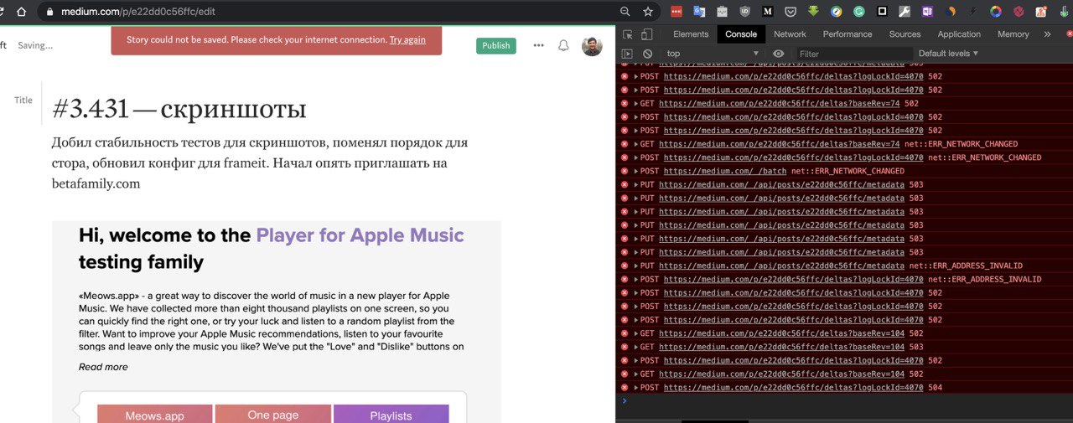Open the Grammarly extension icon

(x=858, y=12)
